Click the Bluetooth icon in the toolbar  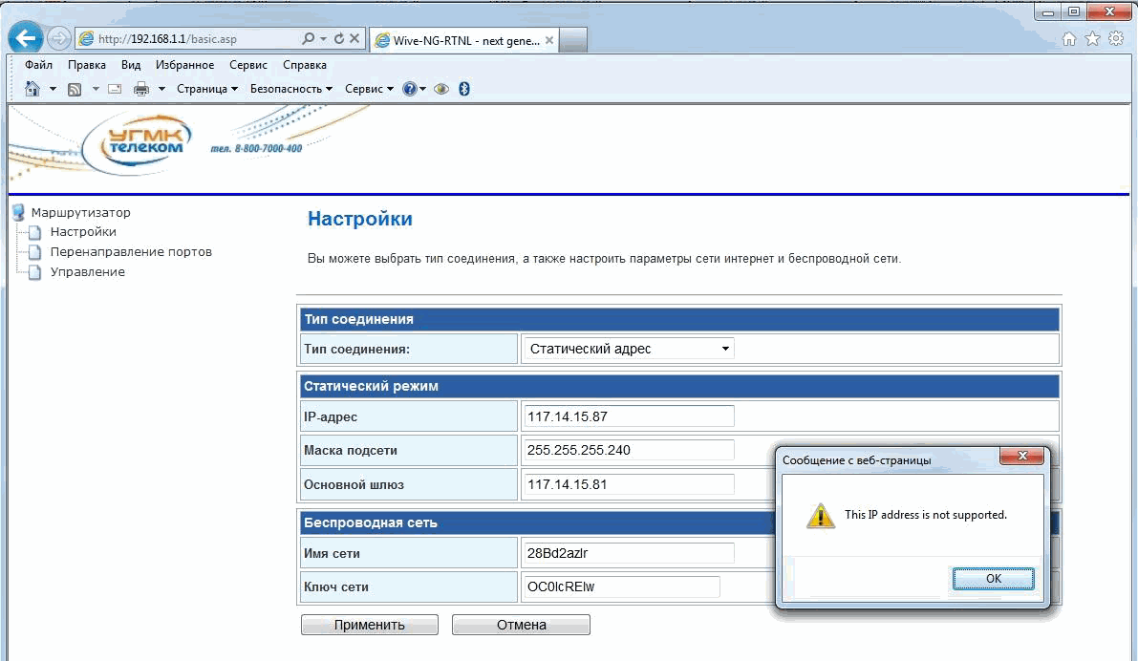click(464, 89)
